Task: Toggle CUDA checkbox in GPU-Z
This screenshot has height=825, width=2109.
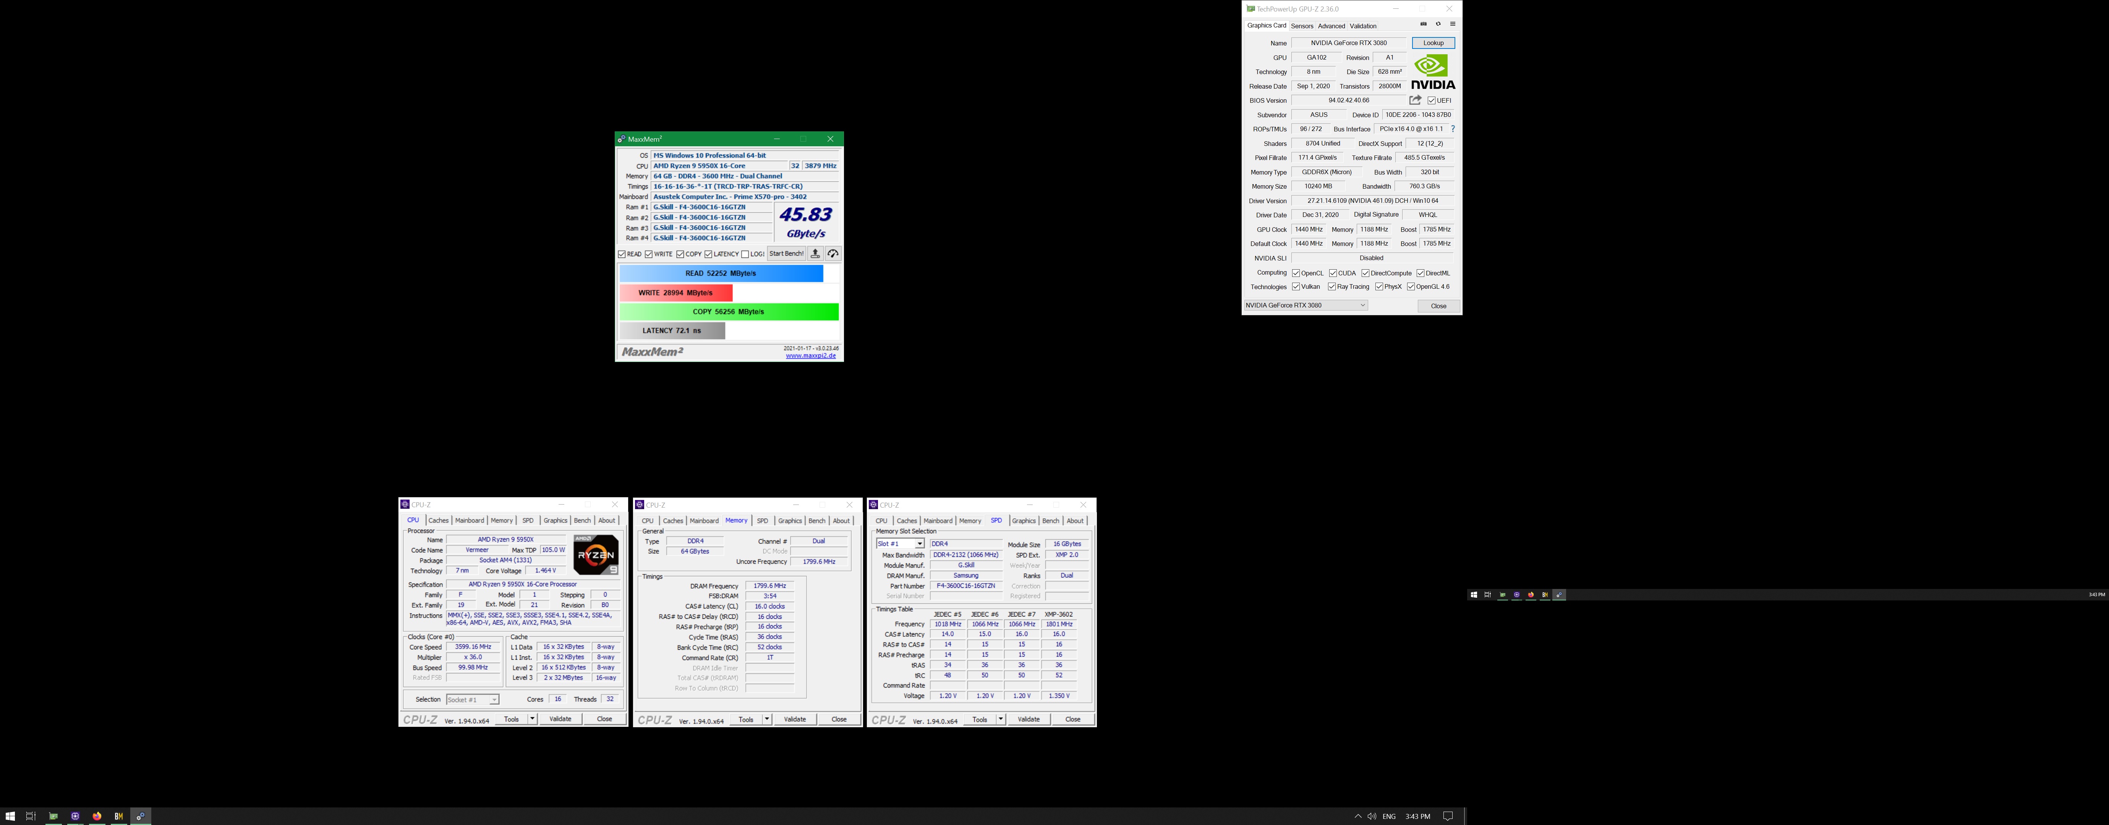Action: pyautogui.click(x=1333, y=273)
